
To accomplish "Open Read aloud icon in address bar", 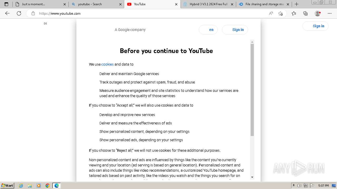I will (271, 13).
